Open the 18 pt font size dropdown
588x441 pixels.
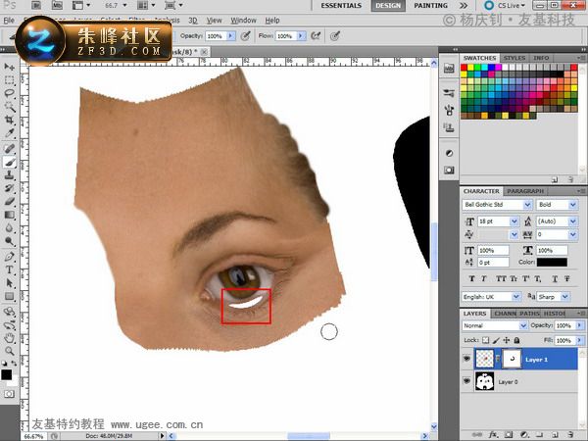pos(514,221)
